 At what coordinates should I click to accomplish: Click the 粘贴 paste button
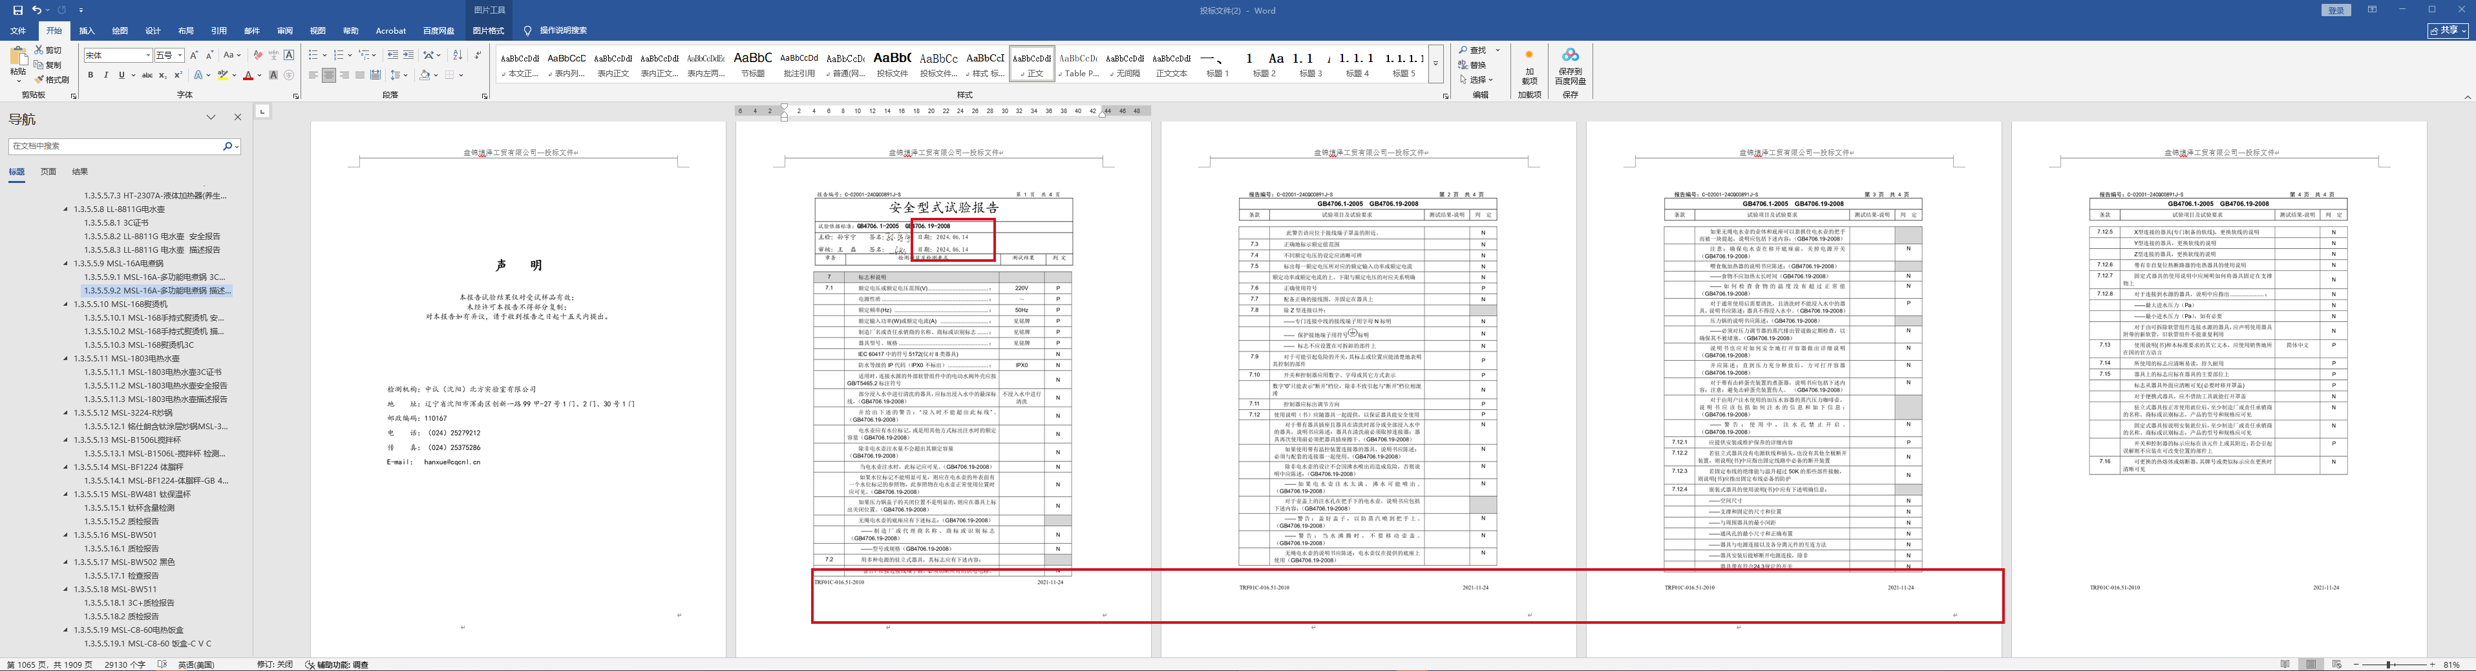coord(17,63)
